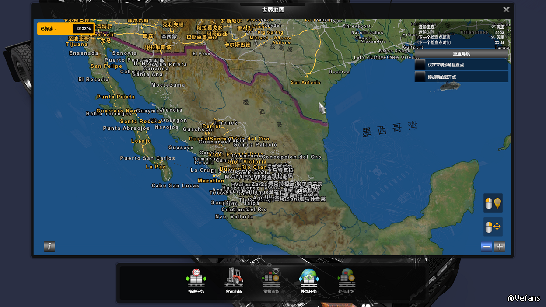
Task: Select the El Rosario city label
Action: tap(94, 80)
